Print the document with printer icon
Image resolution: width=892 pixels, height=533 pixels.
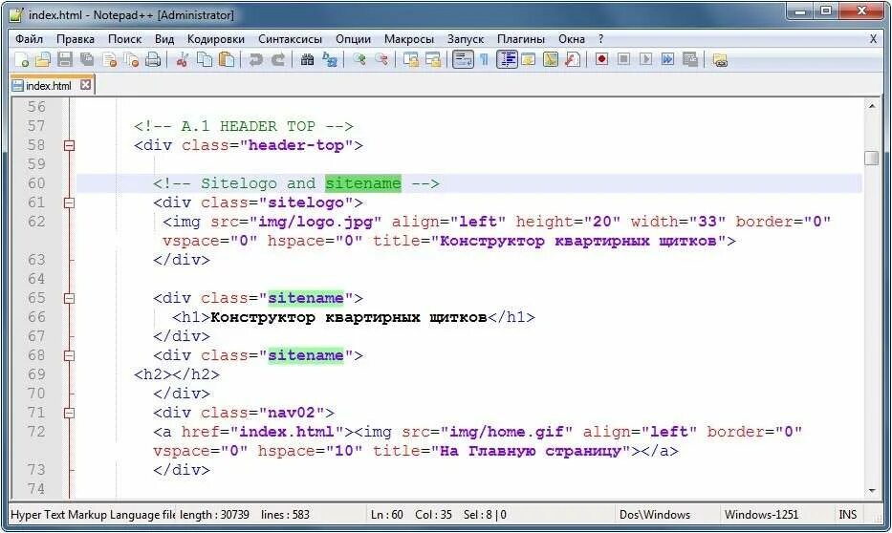[153, 59]
